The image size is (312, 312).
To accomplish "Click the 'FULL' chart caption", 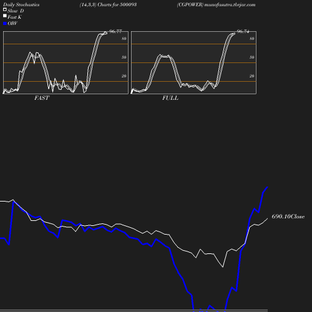I will point(170,98).
